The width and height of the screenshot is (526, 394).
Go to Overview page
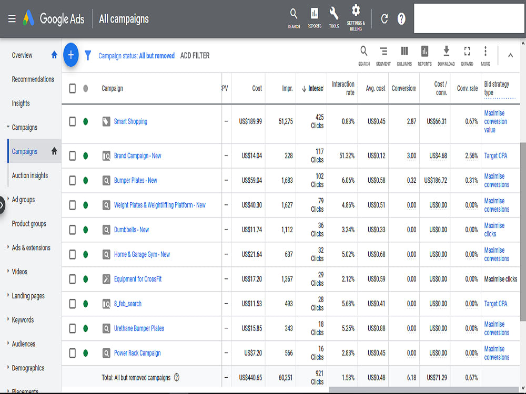22,55
